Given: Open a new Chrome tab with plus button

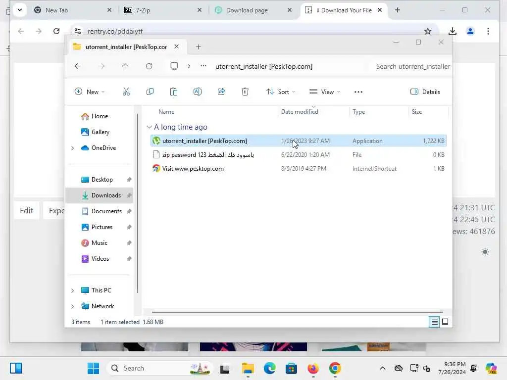Looking at the screenshot, I should (398, 10).
